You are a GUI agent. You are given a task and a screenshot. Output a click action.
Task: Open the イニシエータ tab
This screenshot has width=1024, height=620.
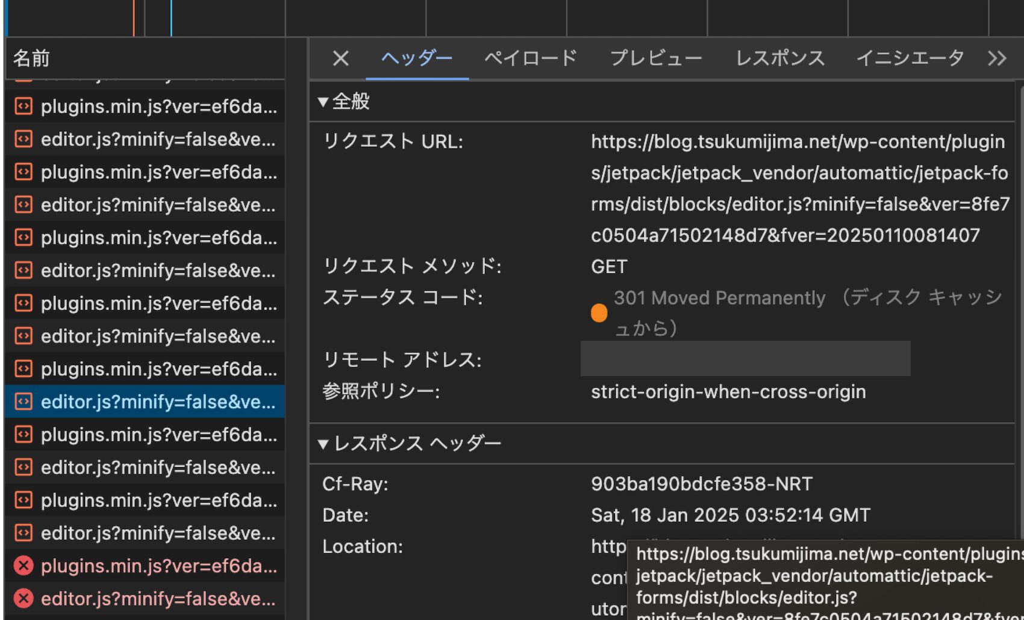(x=910, y=58)
